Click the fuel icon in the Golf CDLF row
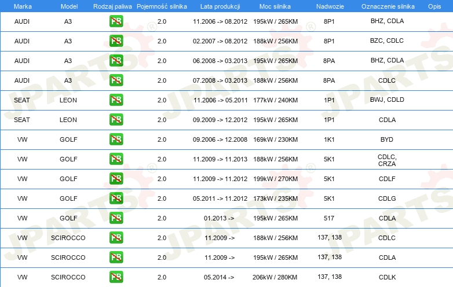Viewport: 453px width, 287px height. [x=116, y=179]
